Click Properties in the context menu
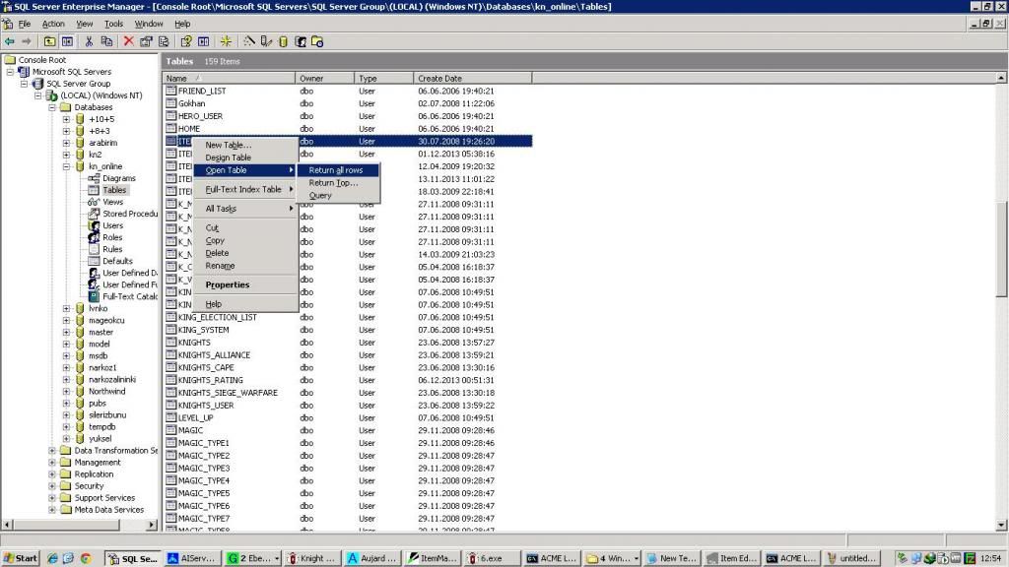Viewport: 1009px width, 567px height. [x=228, y=284]
